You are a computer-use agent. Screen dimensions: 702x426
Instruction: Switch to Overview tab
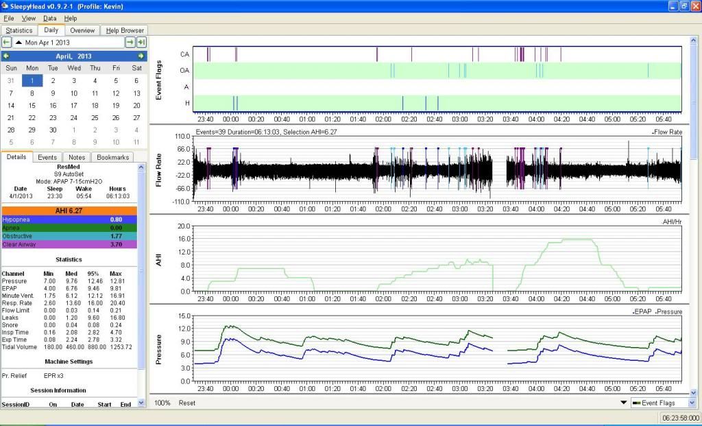click(x=82, y=30)
